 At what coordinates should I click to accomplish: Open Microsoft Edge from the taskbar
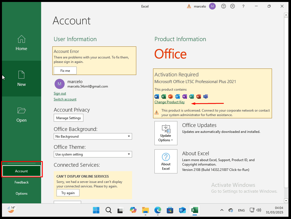click(x=158, y=210)
